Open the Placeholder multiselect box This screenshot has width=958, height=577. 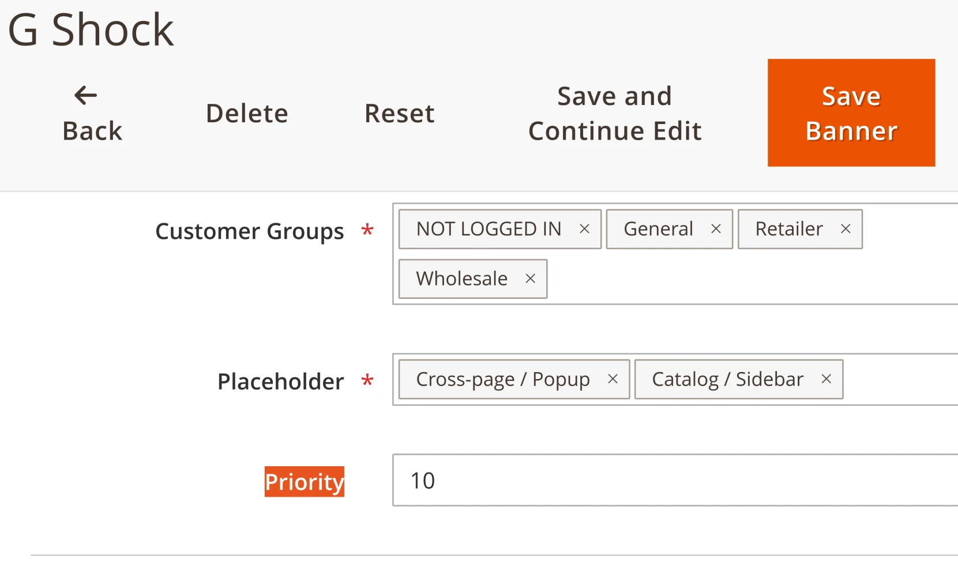[x=900, y=379]
